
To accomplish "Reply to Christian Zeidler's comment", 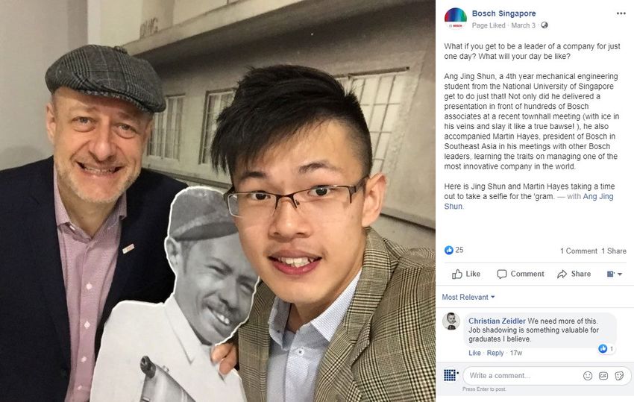I will click(x=495, y=353).
